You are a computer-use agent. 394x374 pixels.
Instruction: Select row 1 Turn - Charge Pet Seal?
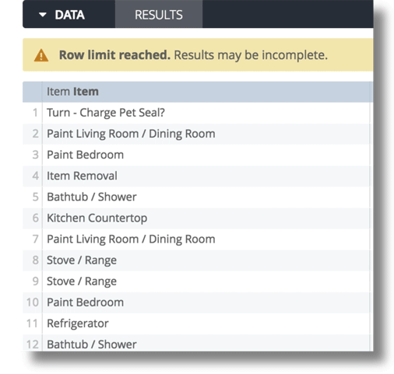[x=206, y=113]
